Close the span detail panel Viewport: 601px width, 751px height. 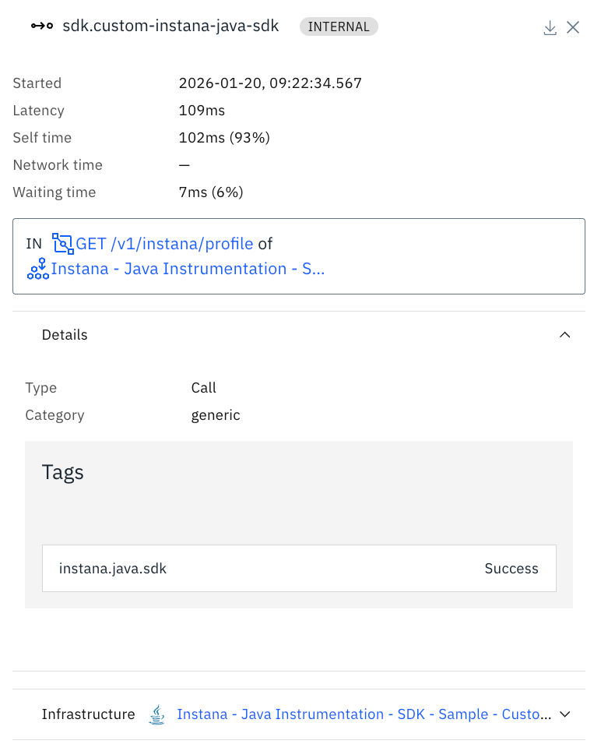(x=573, y=28)
